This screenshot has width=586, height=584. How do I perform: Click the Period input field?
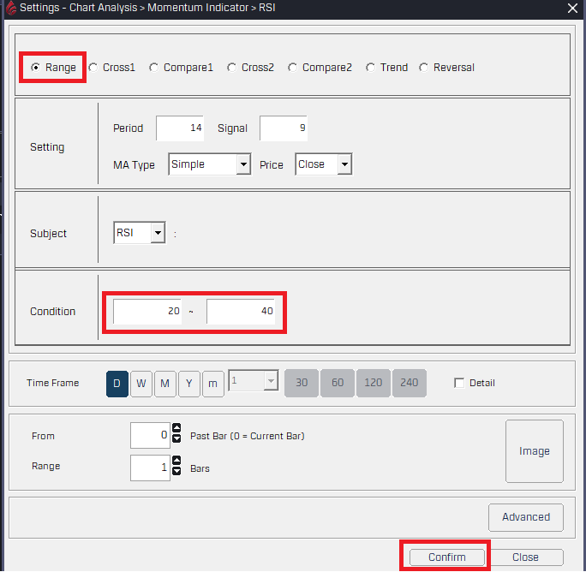tap(180, 128)
